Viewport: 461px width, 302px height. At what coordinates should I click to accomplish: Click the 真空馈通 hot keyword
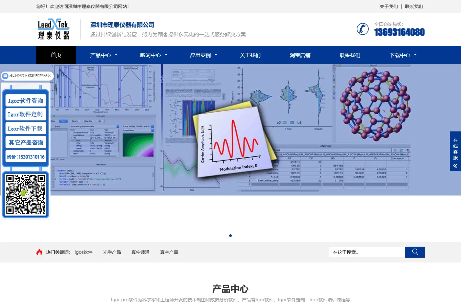pyautogui.click(x=140, y=252)
